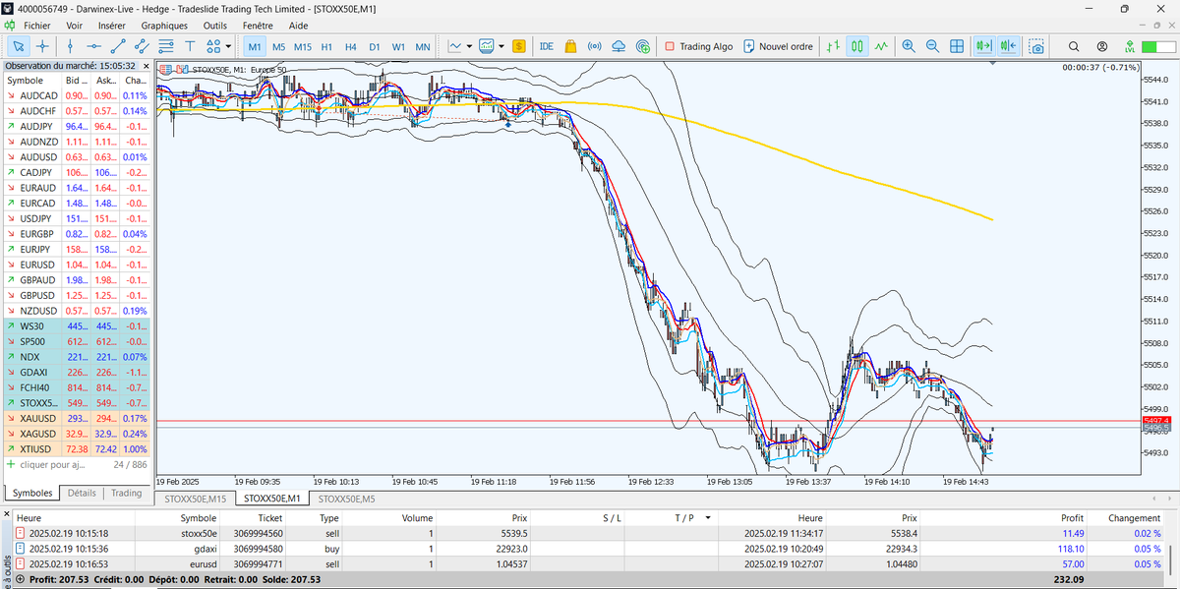Open the VPS cloud hosting icon
The image size is (1180, 589).
click(619, 46)
